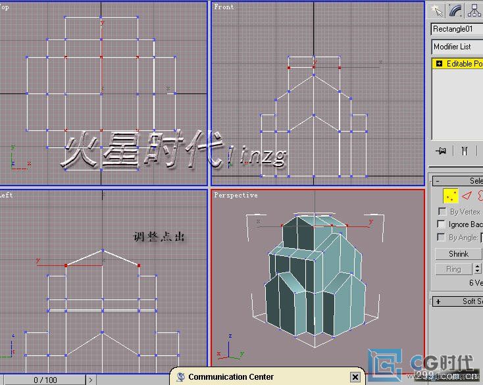Enable the Ignore Backfacing checkbox
This screenshot has height=385, width=483.
click(x=442, y=224)
